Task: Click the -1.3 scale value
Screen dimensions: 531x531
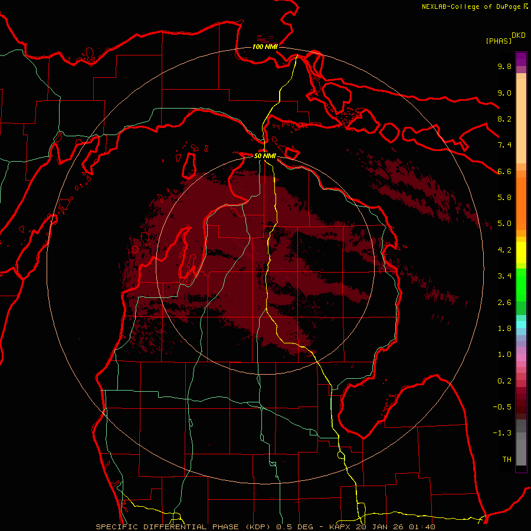Action: [x=502, y=433]
